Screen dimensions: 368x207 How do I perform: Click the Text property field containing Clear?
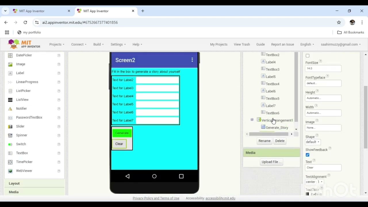tap(323, 168)
